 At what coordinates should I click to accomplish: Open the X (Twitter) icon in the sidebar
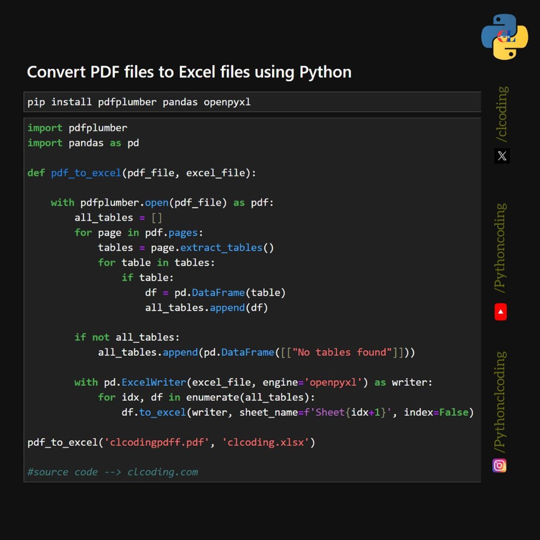click(x=502, y=156)
